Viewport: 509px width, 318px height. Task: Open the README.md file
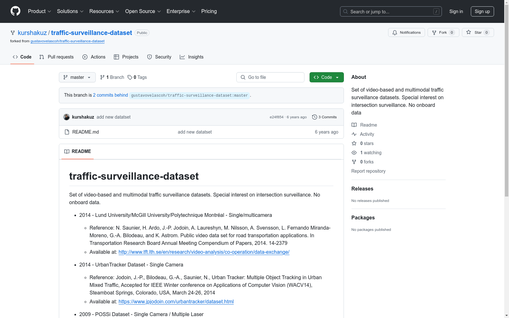pos(86,132)
